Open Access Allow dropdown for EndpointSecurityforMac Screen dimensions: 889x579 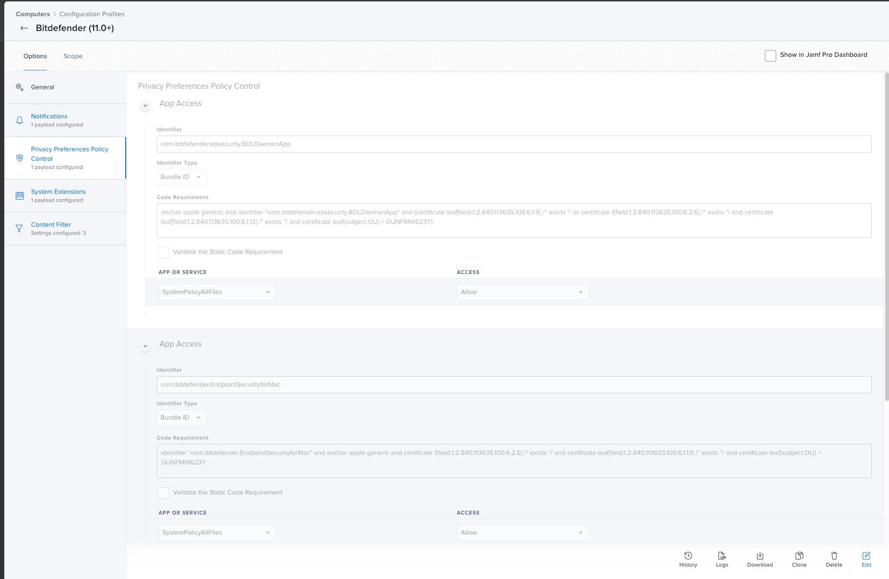pos(523,533)
